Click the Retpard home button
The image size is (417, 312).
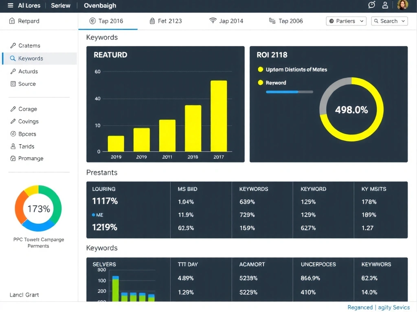(24, 21)
